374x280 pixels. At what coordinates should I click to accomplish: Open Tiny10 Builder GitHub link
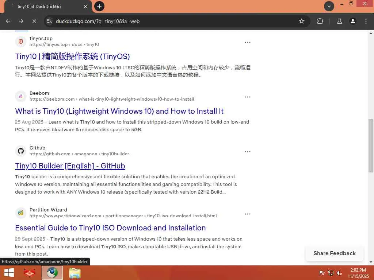tap(70, 166)
